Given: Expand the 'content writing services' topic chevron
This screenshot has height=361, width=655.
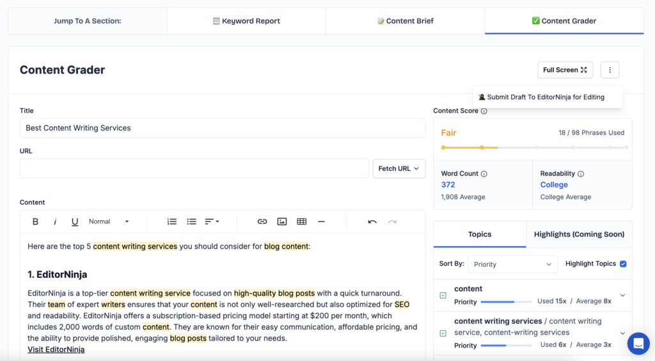Looking at the screenshot, I should (x=622, y=333).
